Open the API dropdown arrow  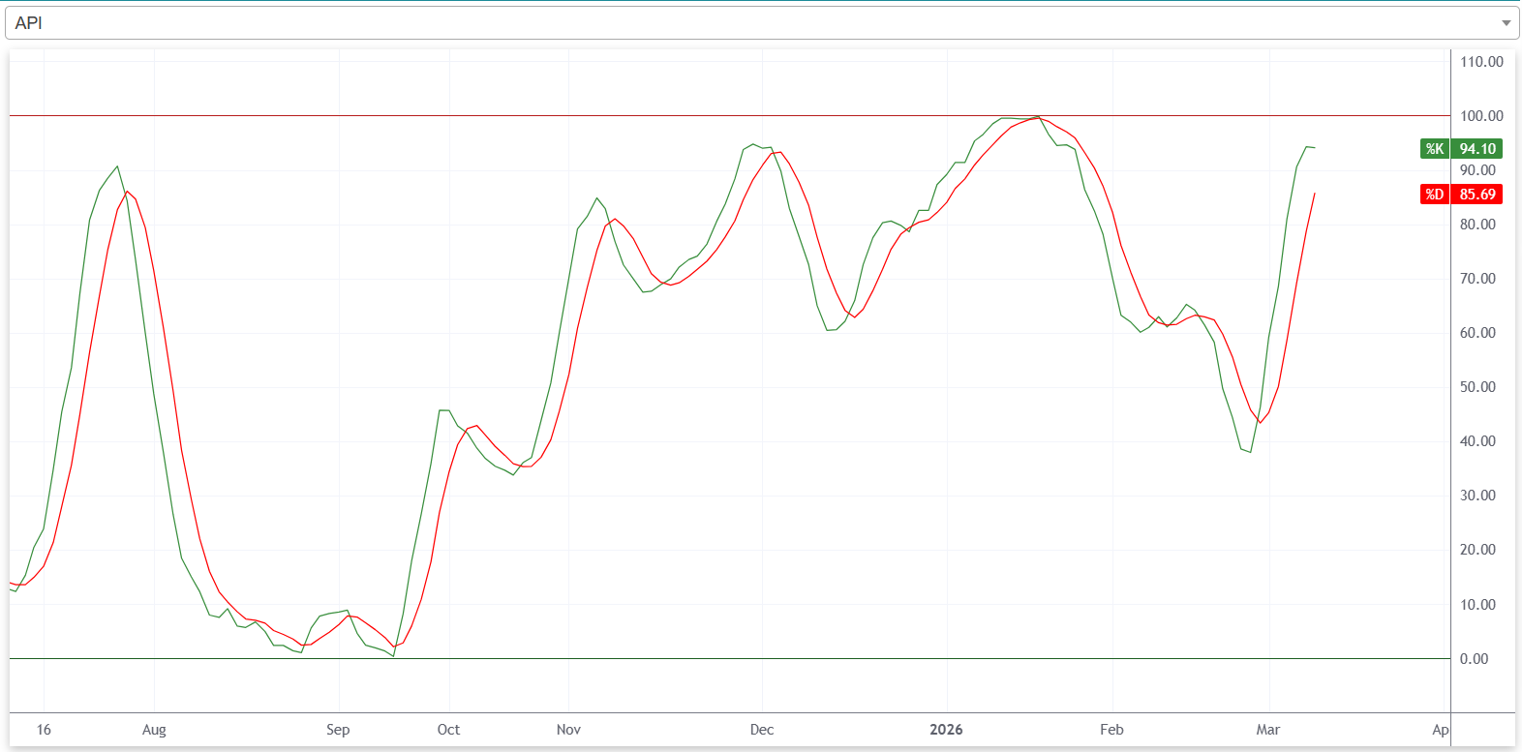(x=1506, y=23)
